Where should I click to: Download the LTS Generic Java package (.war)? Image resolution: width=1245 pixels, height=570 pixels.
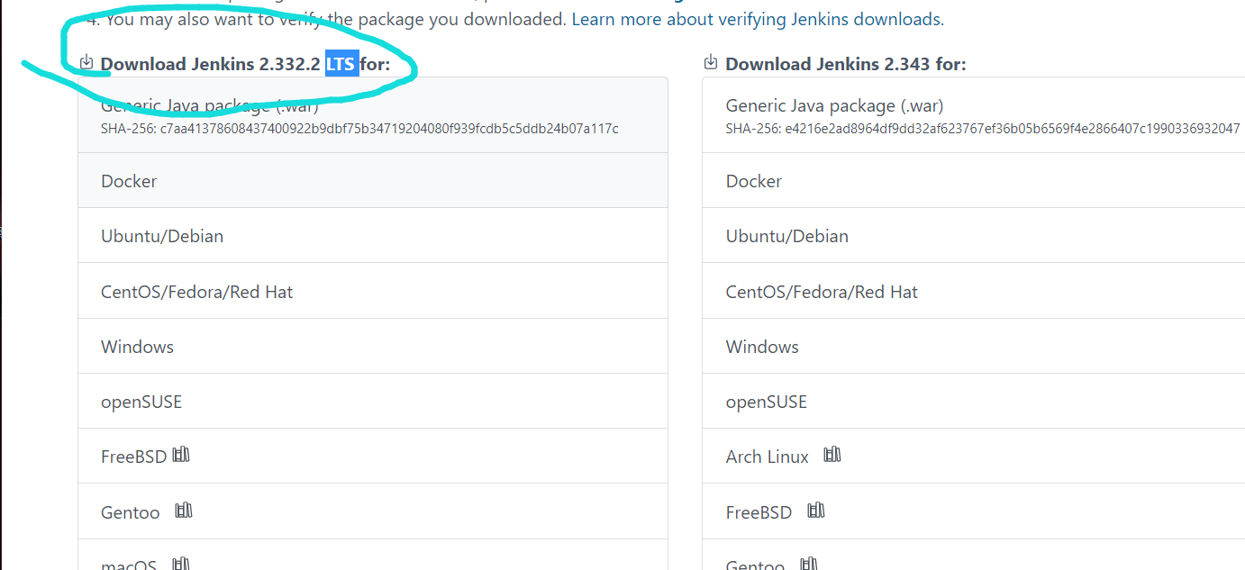[373, 115]
